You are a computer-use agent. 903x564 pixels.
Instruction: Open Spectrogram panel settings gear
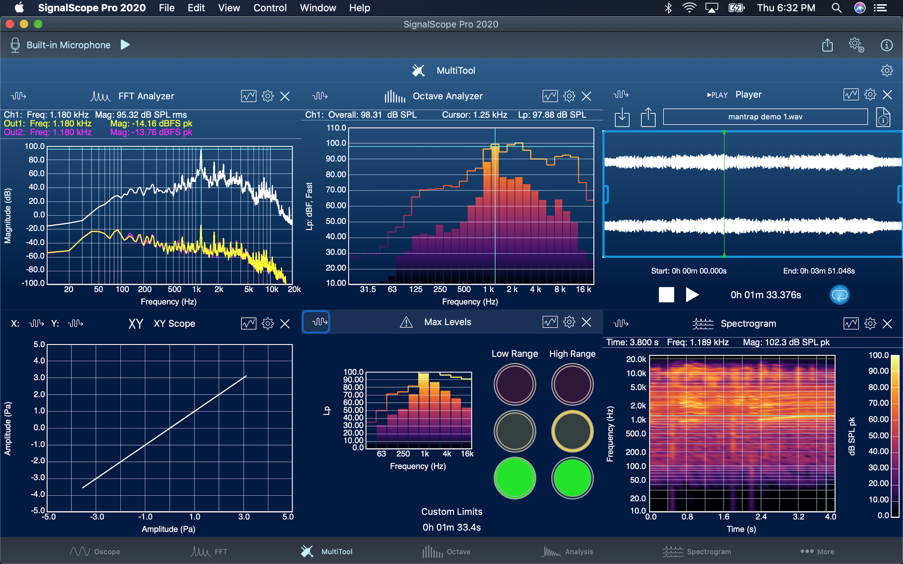point(870,323)
